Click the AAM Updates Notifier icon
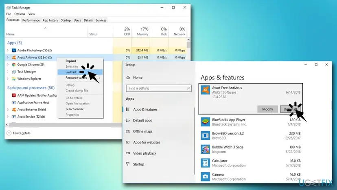This screenshot has height=190, width=337. coord(14,95)
